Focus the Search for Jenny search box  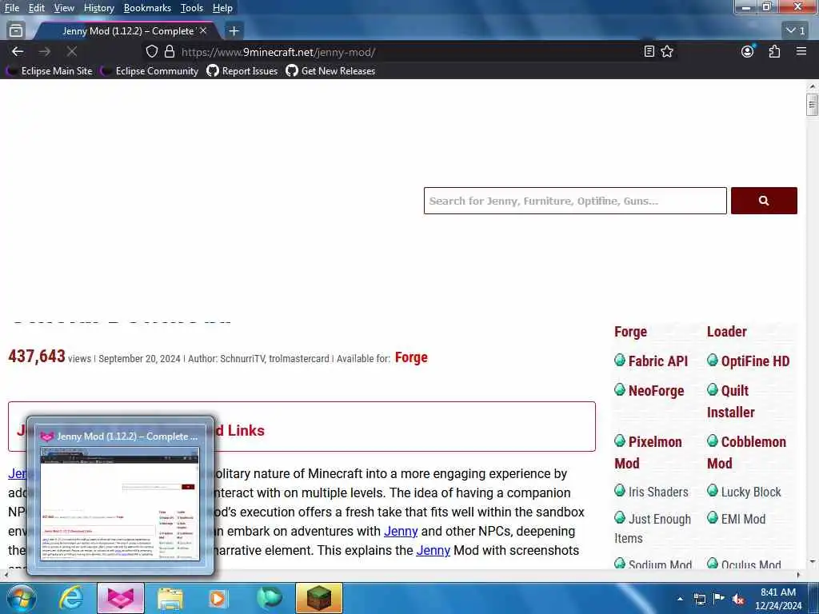[575, 201]
